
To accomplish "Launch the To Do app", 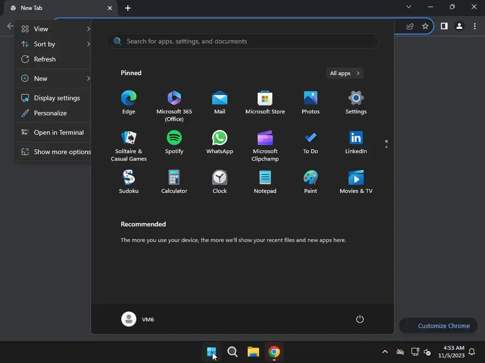I will (x=311, y=142).
